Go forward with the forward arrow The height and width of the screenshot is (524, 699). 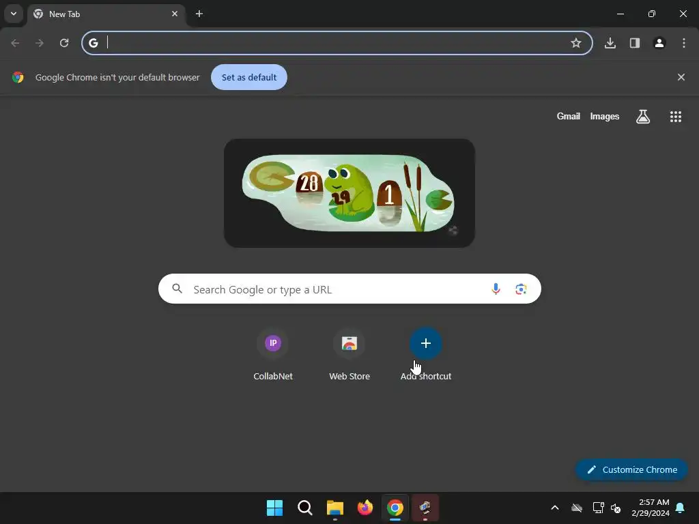(40, 43)
